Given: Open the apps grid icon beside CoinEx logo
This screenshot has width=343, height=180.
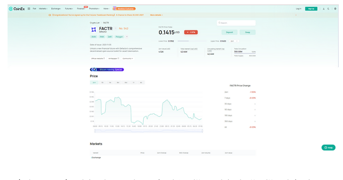Looking at the screenshot, I should point(29,9).
